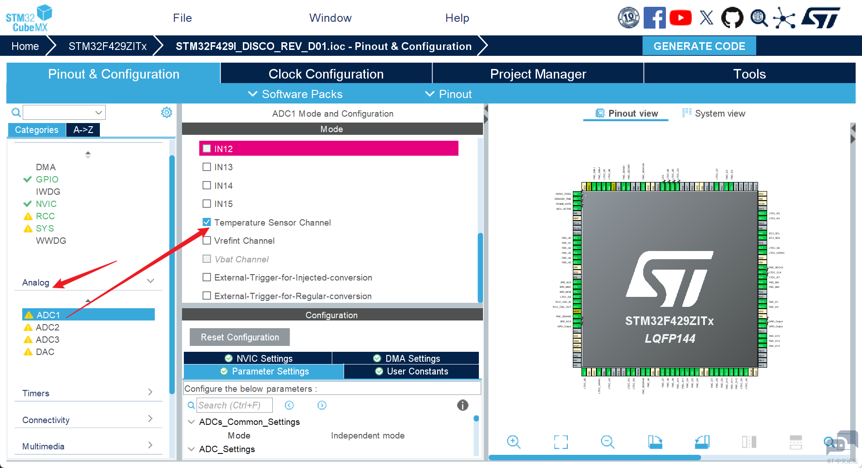
Task: Click the categories settings gear icon
Action: click(x=167, y=113)
